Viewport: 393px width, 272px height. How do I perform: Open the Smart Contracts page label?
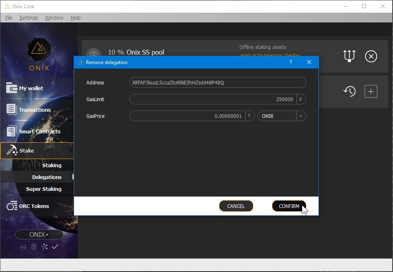coord(40,131)
